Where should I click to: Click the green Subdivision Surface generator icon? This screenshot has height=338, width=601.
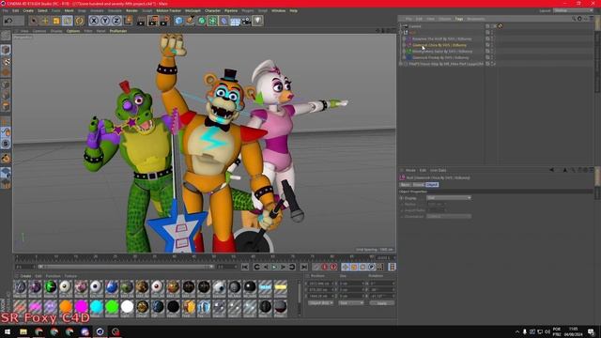pyautogui.click(x=202, y=21)
